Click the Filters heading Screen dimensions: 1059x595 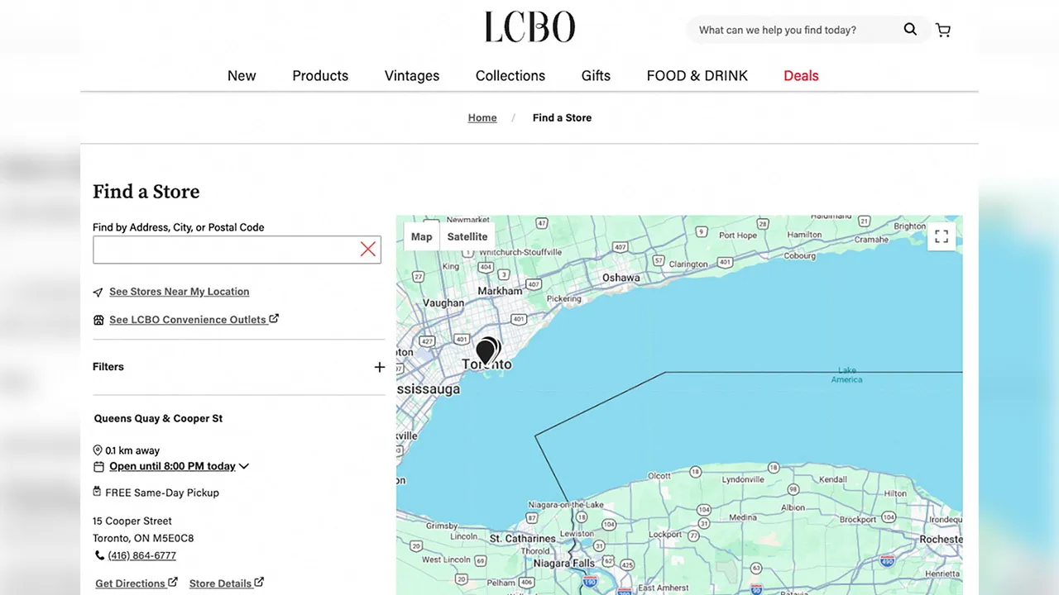tap(108, 367)
